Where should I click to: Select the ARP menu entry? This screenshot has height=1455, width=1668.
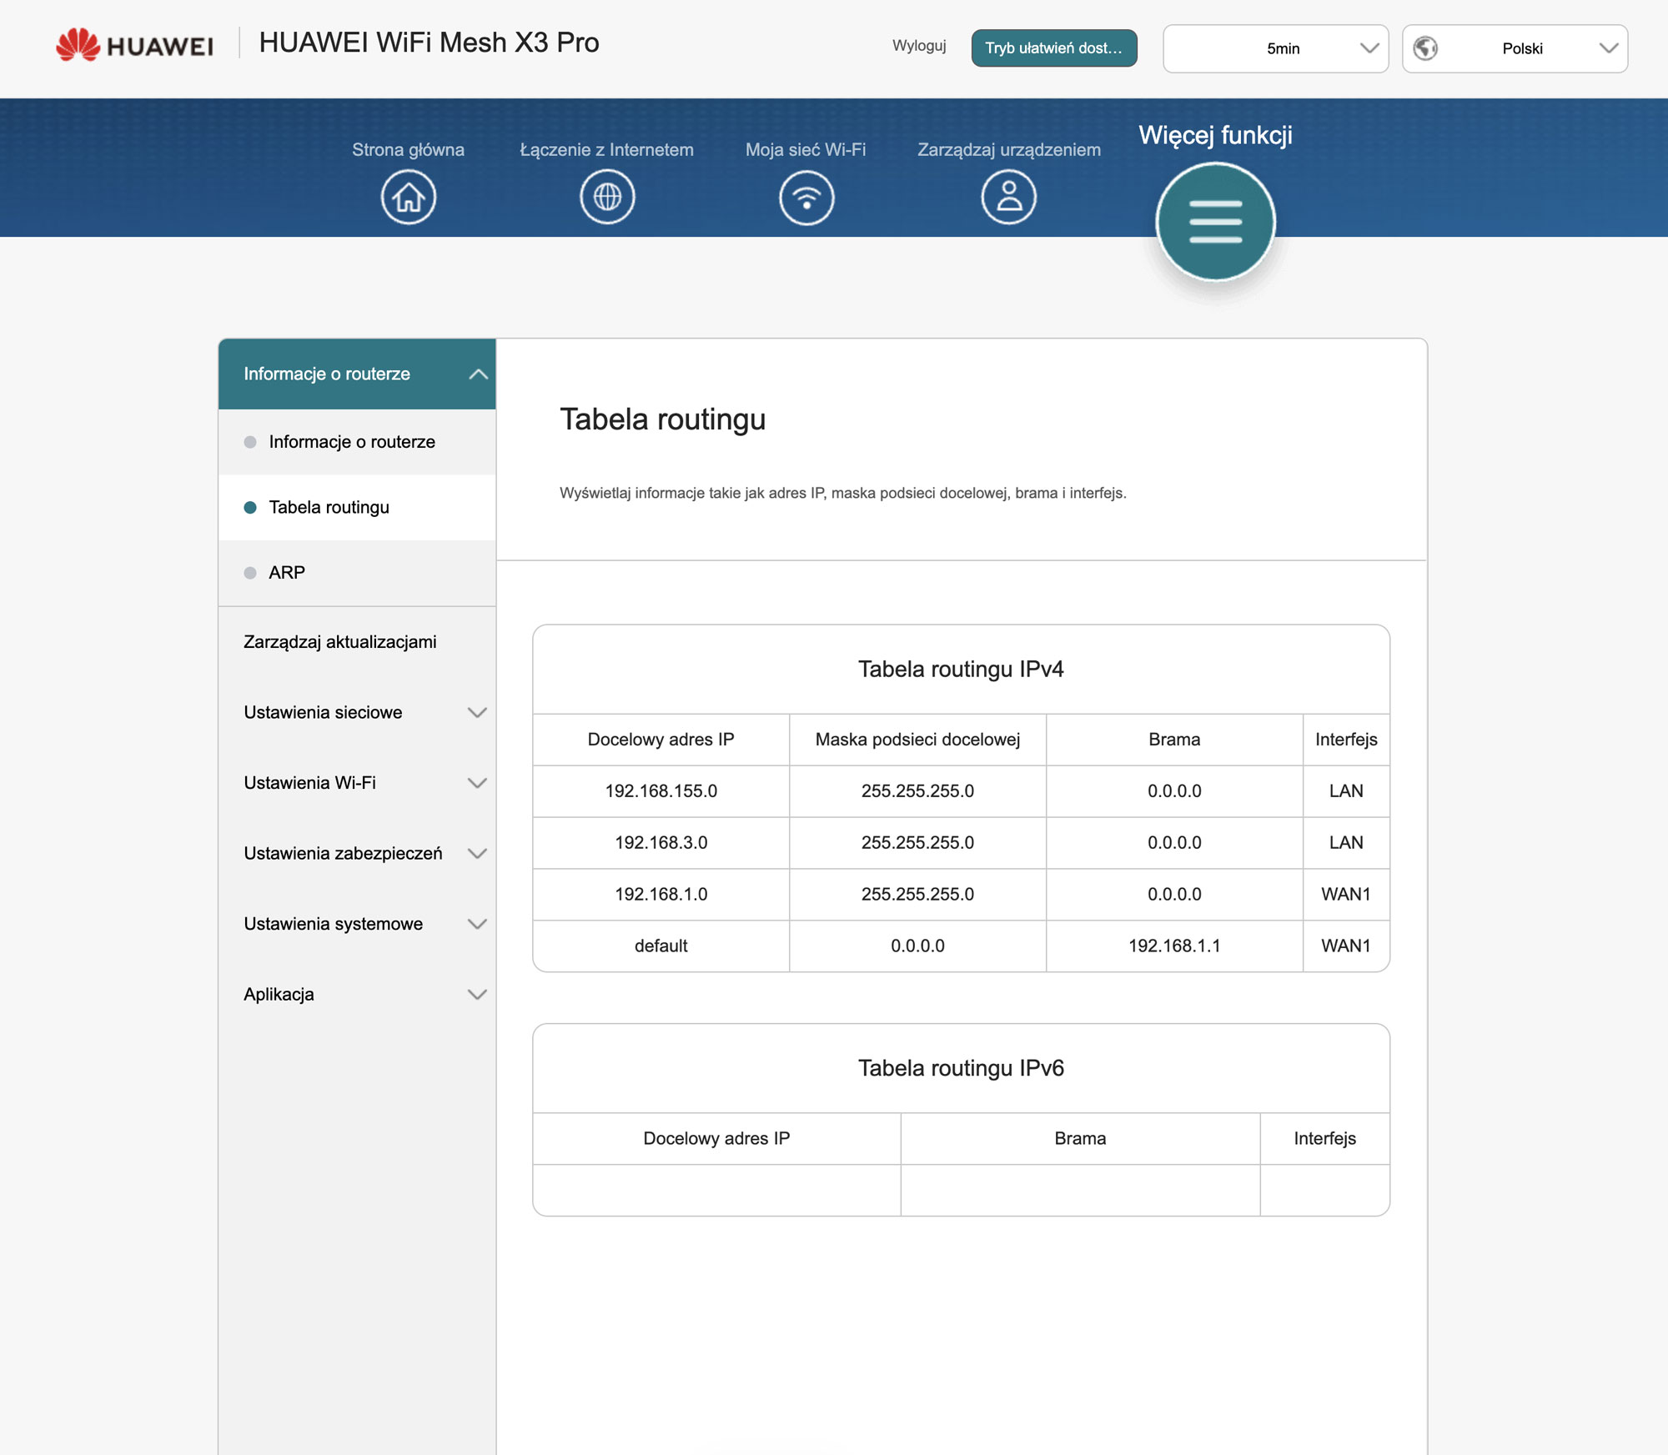click(287, 573)
